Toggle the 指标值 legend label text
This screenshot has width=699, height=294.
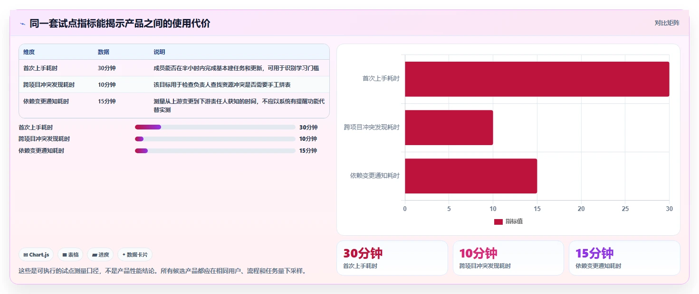click(514, 222)
